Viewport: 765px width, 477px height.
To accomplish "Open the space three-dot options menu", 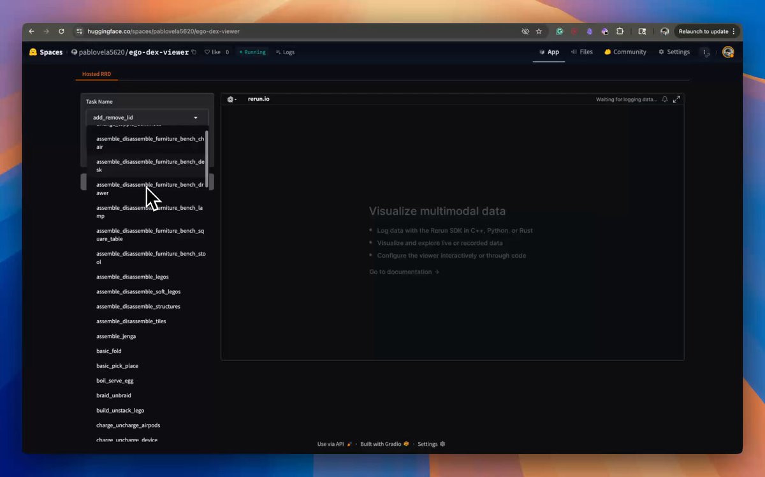I will coord(705,53).
